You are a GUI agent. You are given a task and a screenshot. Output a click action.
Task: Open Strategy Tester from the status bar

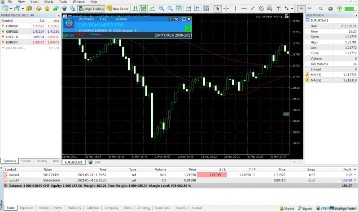click(x=343, y=208)
